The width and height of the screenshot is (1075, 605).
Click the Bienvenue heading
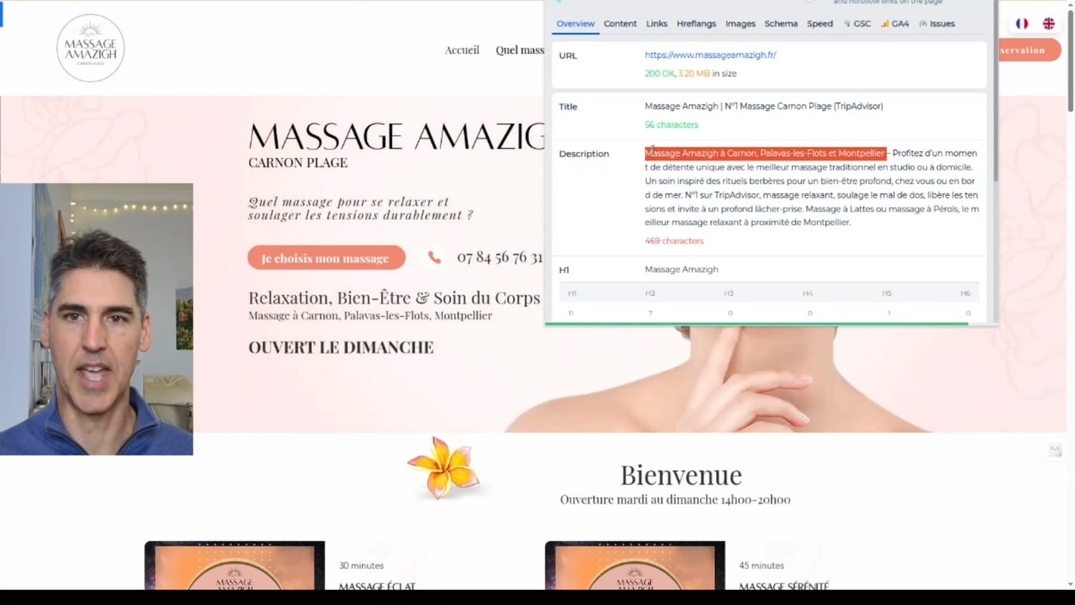(681, 475)
